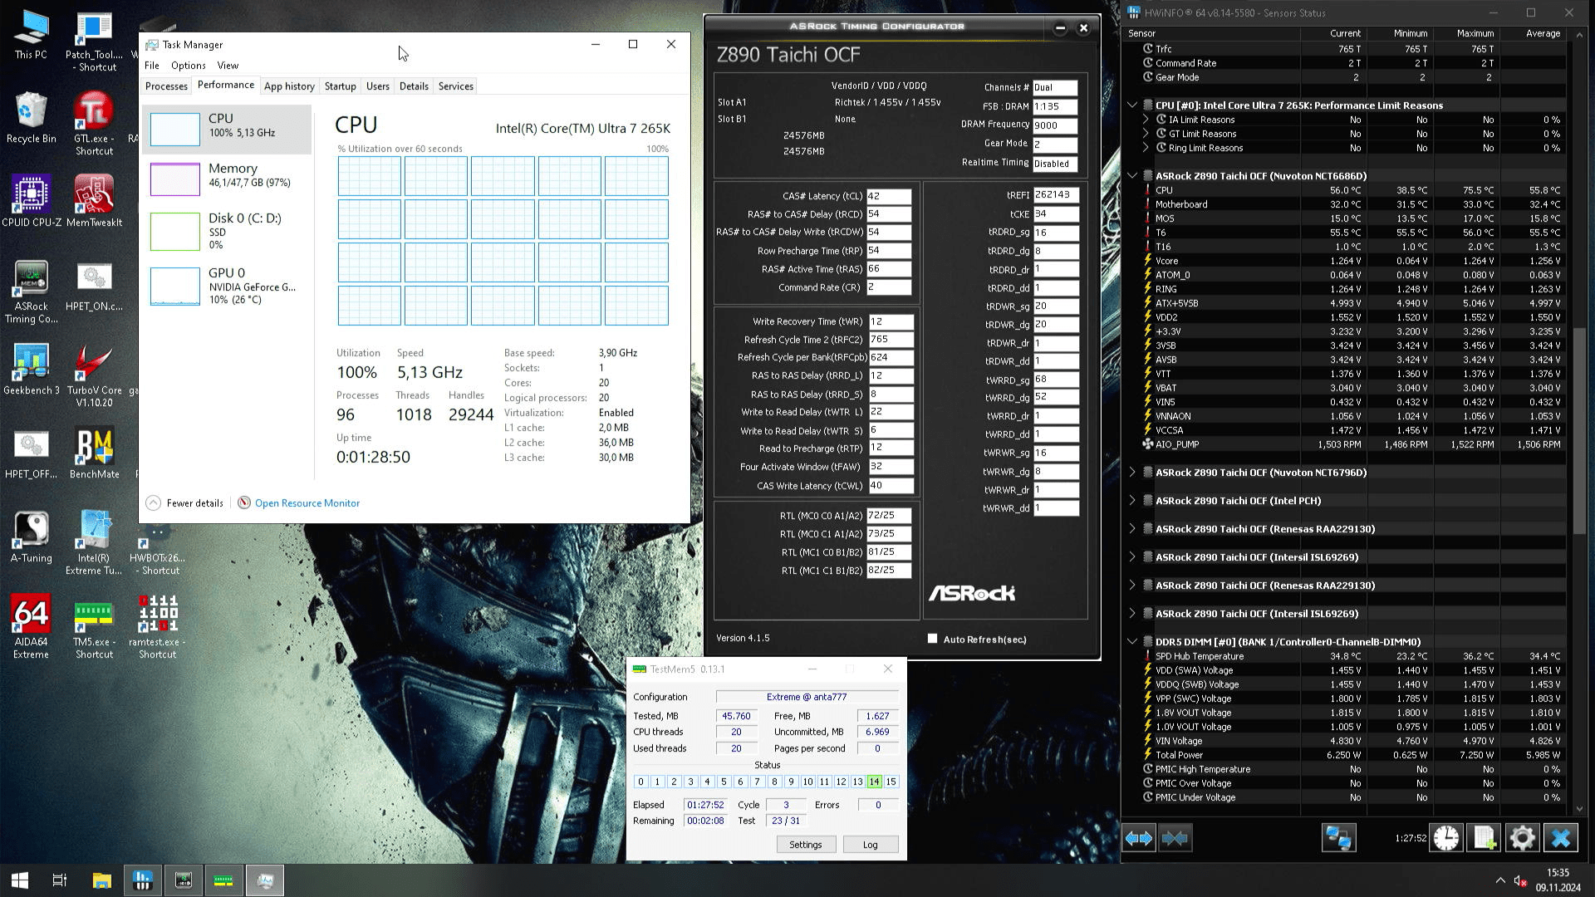
Task: Open HWiNFO remote network monitoring icon
Action: (x=1338, y=838)
